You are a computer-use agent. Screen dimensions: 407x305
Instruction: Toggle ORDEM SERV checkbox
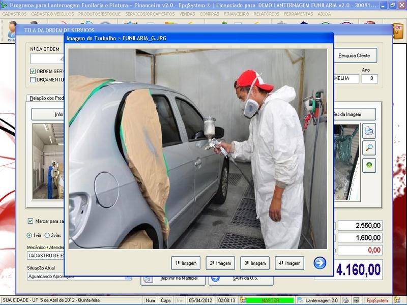(33, 71)
